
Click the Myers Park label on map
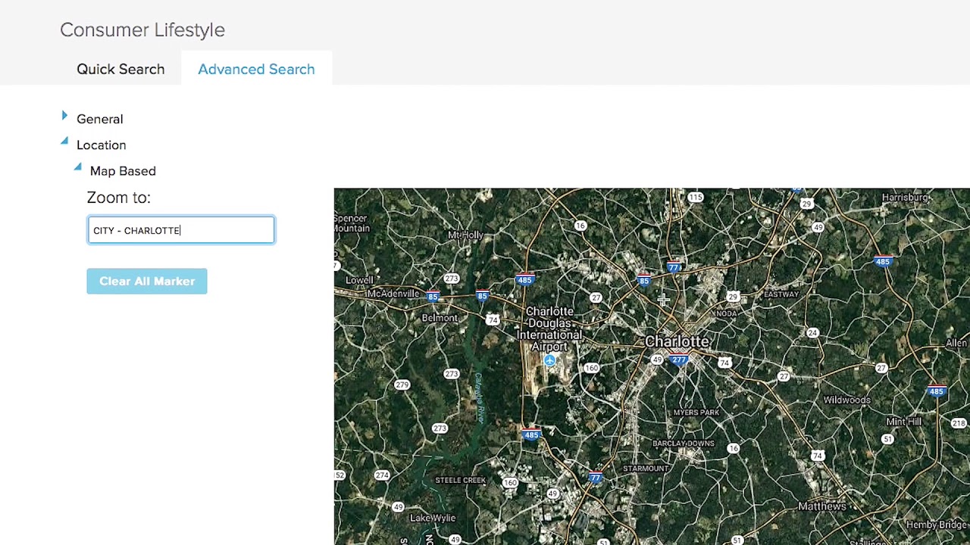click(x=696, y=413)
